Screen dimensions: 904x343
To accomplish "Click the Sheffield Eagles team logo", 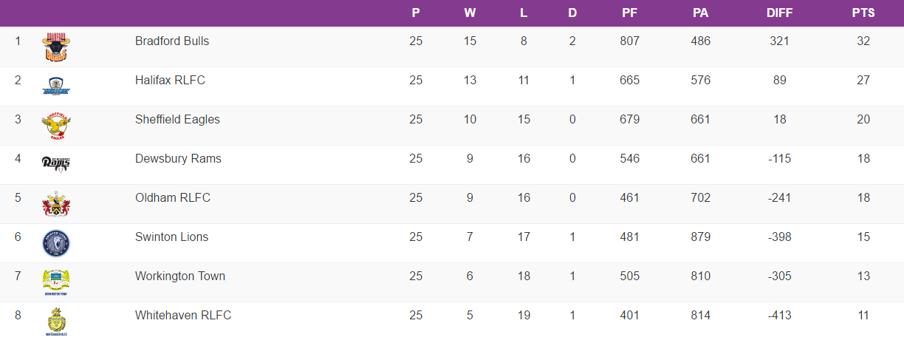I will coord(56,125).
